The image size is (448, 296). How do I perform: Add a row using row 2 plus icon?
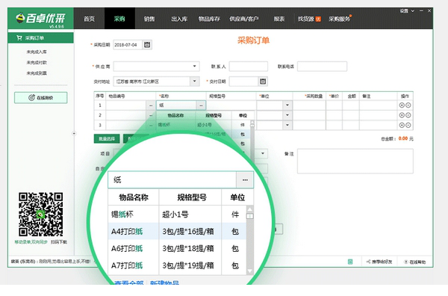tap(402, 115)
